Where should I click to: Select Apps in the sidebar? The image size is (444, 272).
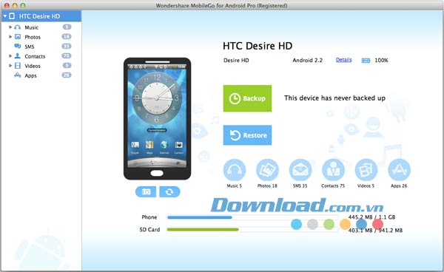pyautogui.click(x=30, y=75)
